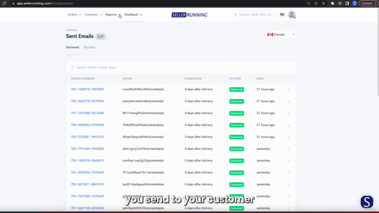Open the browser extensions puzzle icon
The height and width of the screenshot is (213, 379).
[332, 4]
